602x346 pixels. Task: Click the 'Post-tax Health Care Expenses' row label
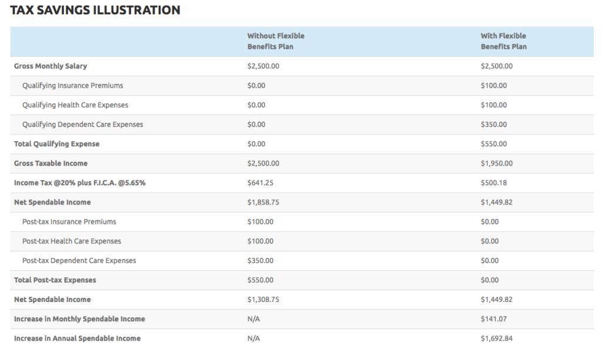pos(72,241)
